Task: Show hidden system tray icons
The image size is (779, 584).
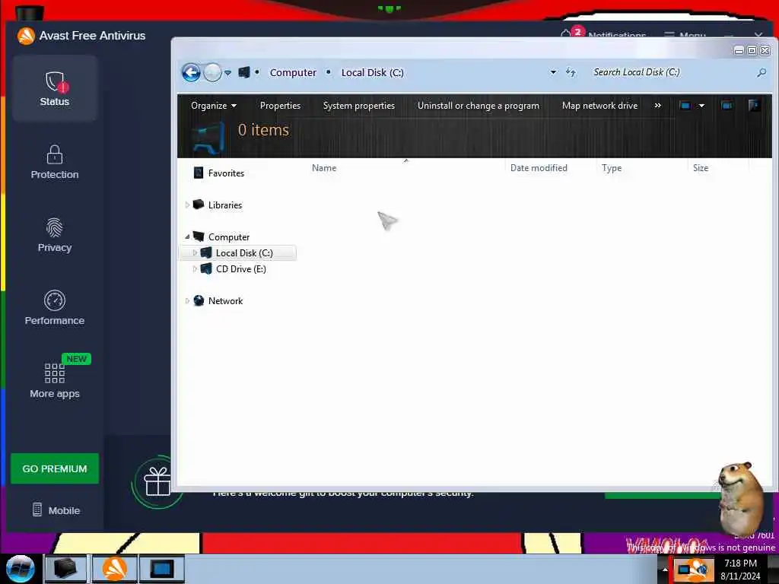Action: pyautogui.click(x=665, y=570)
